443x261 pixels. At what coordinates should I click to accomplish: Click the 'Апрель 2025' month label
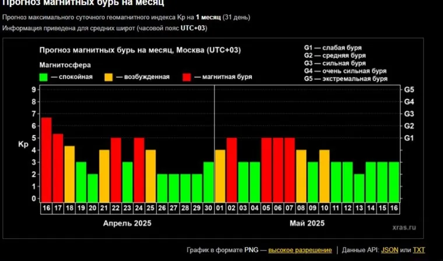click(x=125, y=224)
